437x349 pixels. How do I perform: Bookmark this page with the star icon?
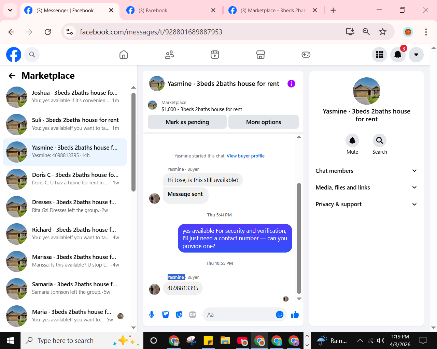point(383,32)
